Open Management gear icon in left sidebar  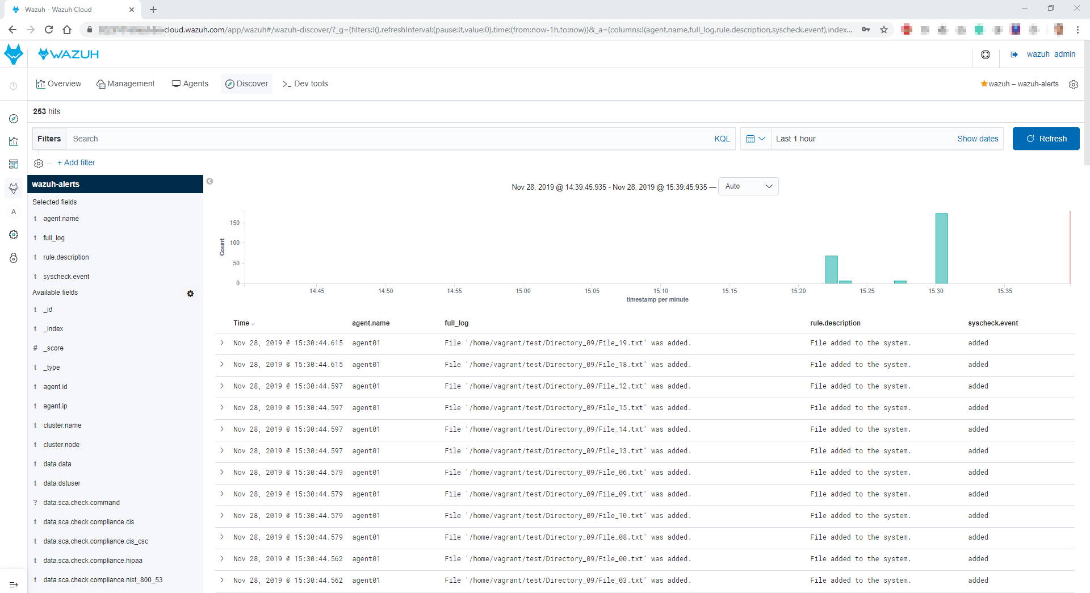point(14,235)
